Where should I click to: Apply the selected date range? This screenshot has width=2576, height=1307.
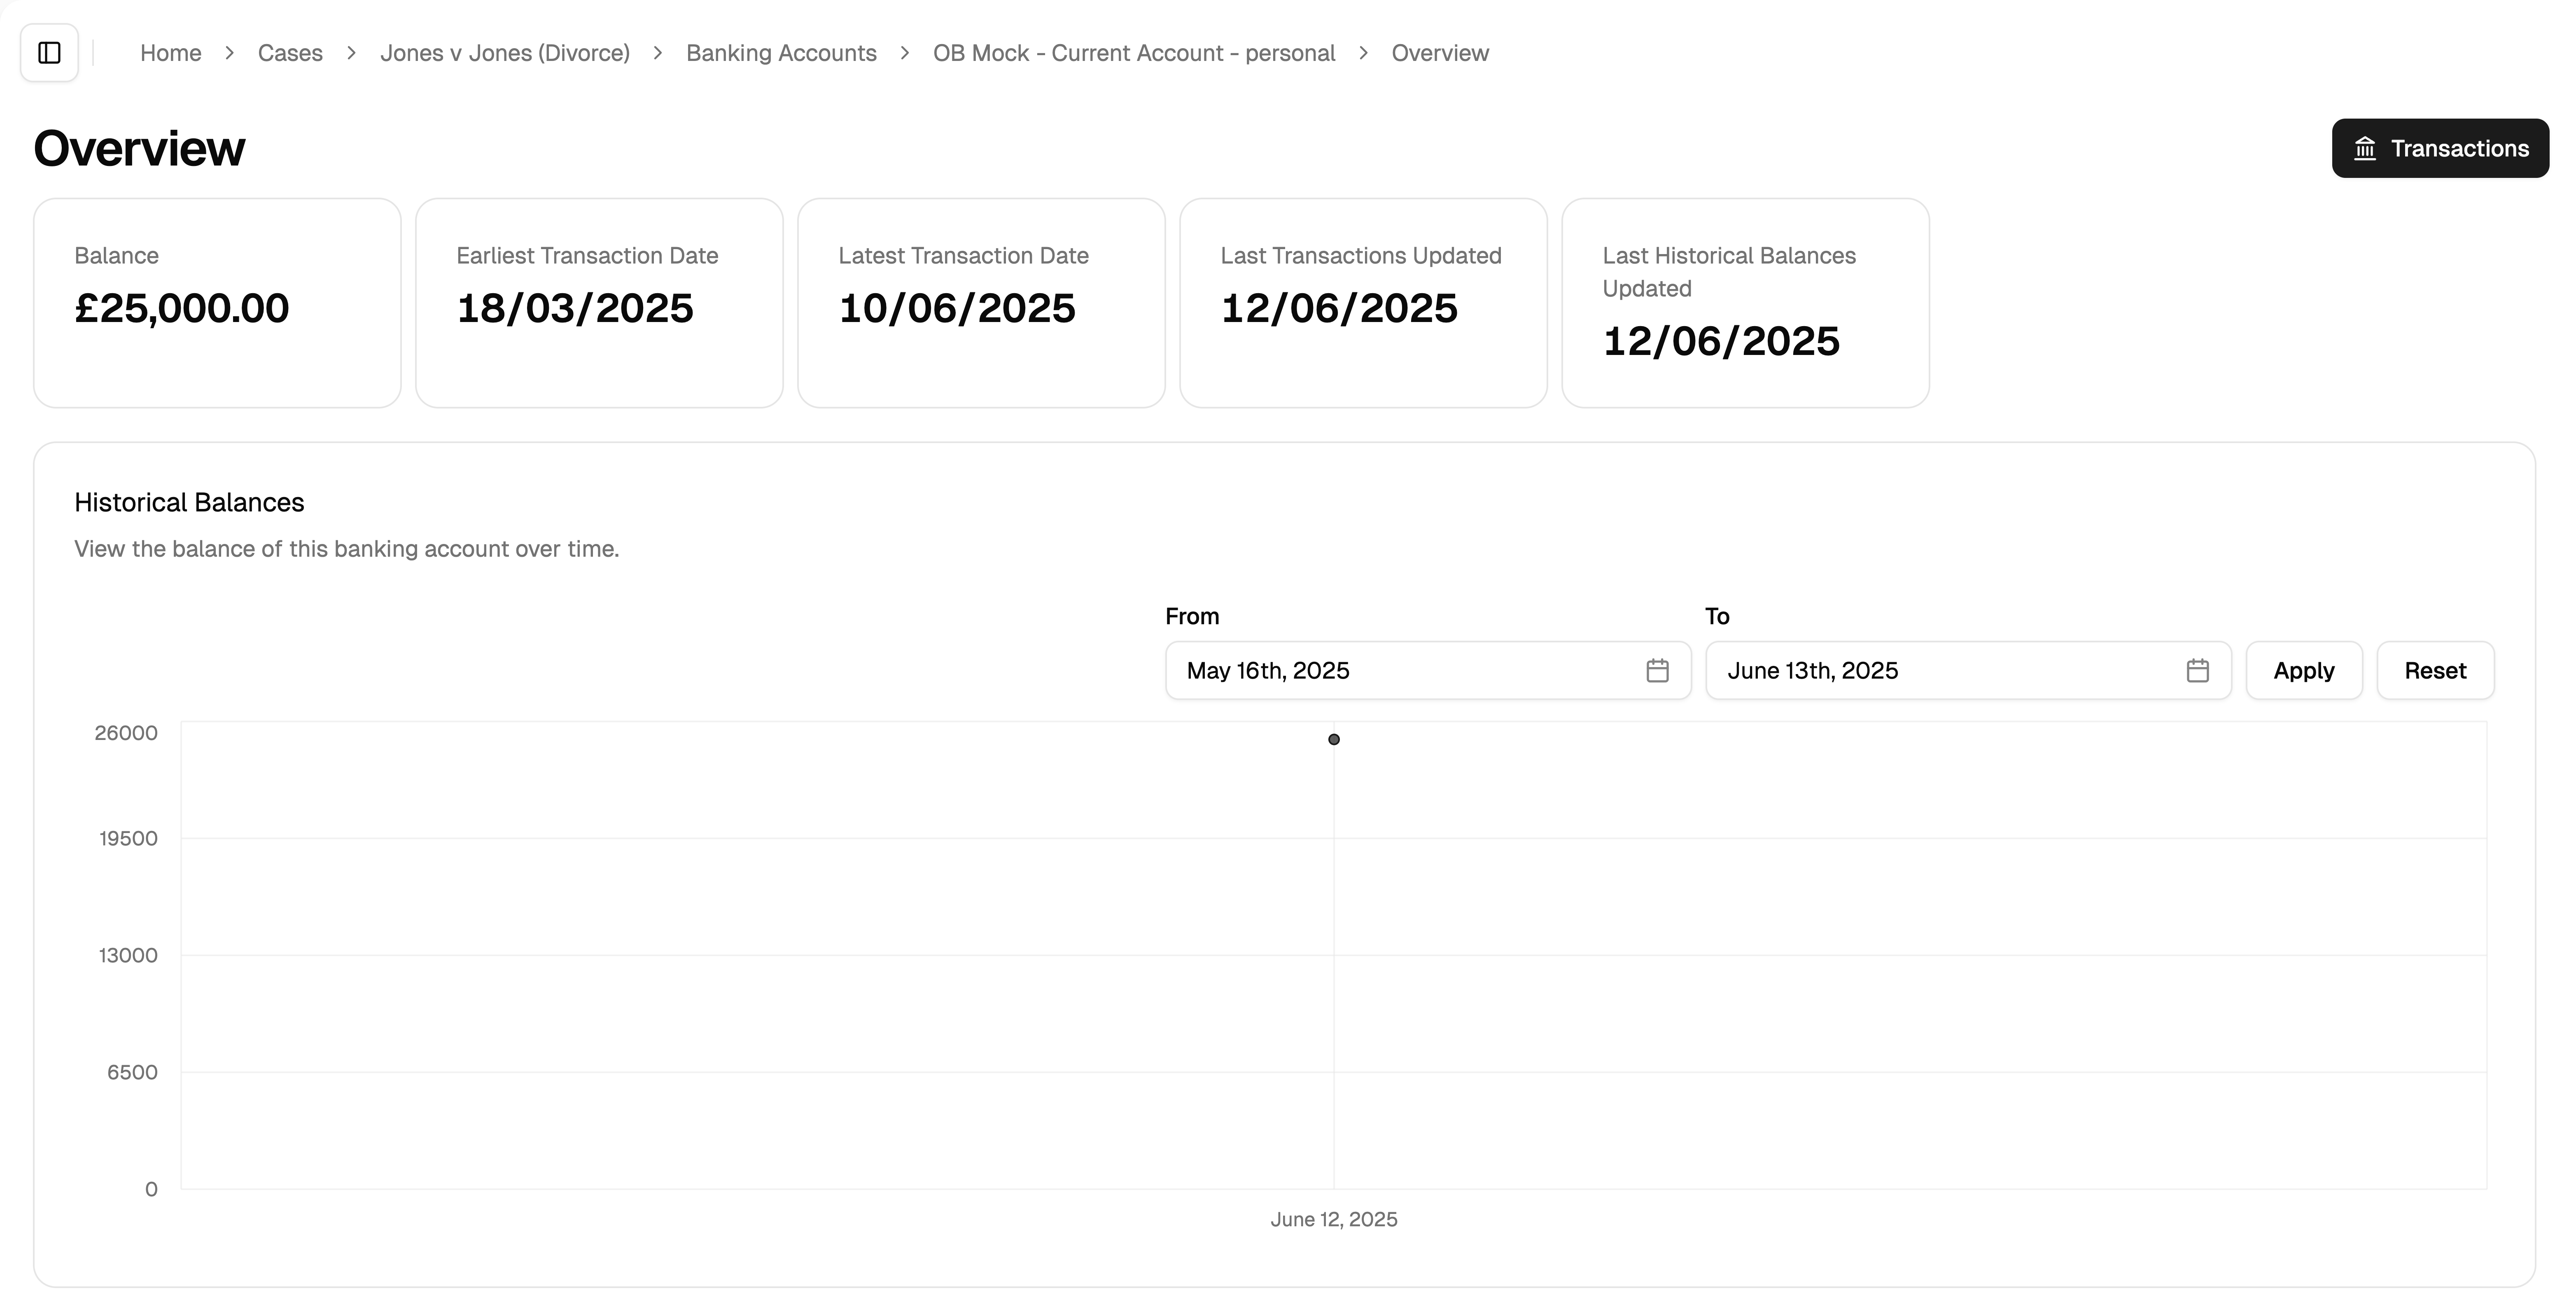click(2303, 670)
